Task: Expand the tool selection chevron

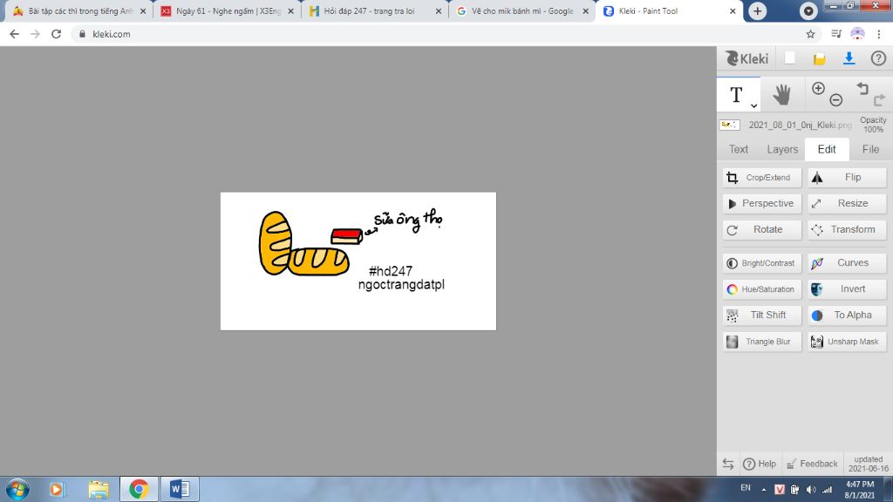Action: point(753,105)
